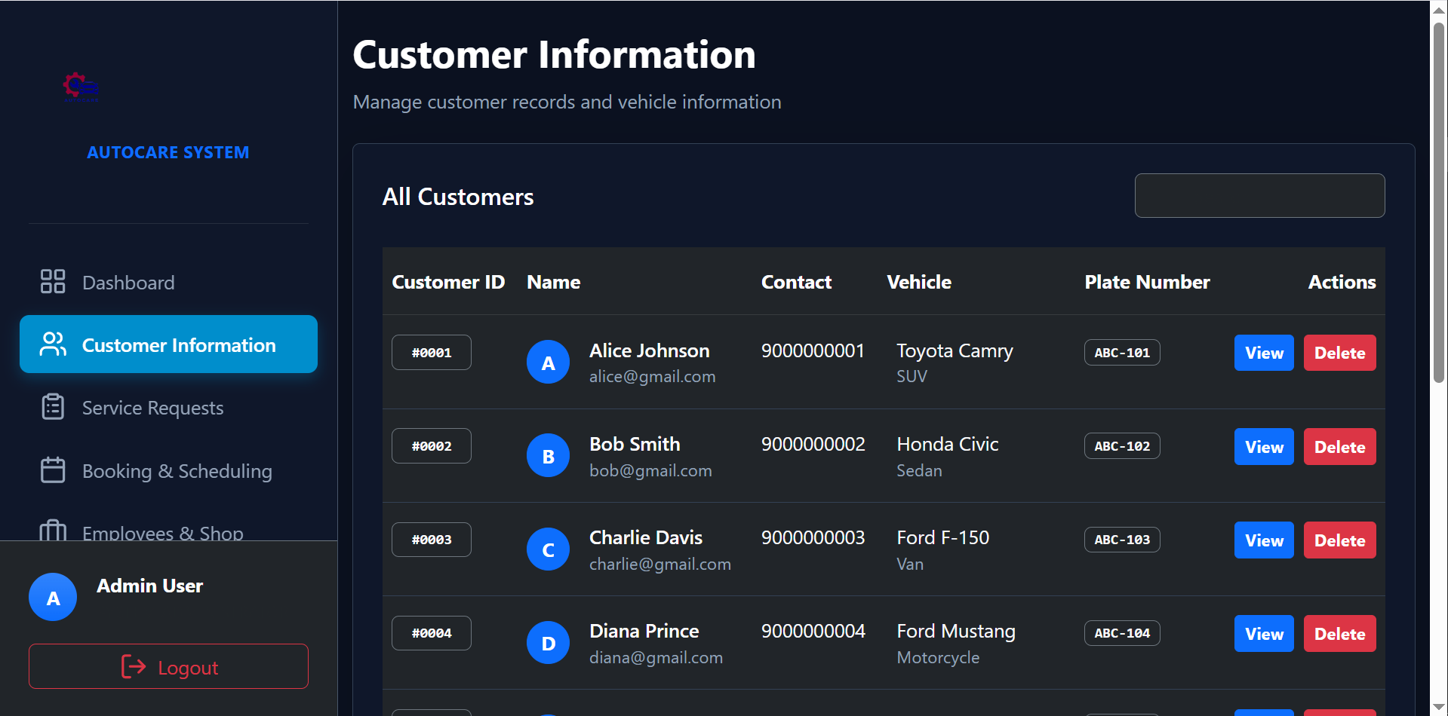Click customer ID badge #0001
1448x716 pixels.
click(432, 353)
